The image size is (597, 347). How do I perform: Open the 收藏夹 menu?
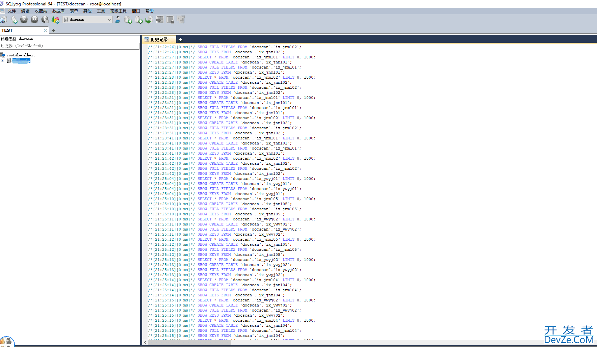(x=41, y=11)
